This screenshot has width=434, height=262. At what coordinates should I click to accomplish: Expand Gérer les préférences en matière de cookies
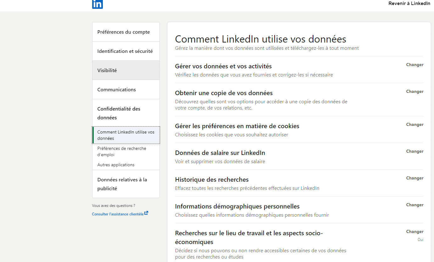click(x=237, y=126)
